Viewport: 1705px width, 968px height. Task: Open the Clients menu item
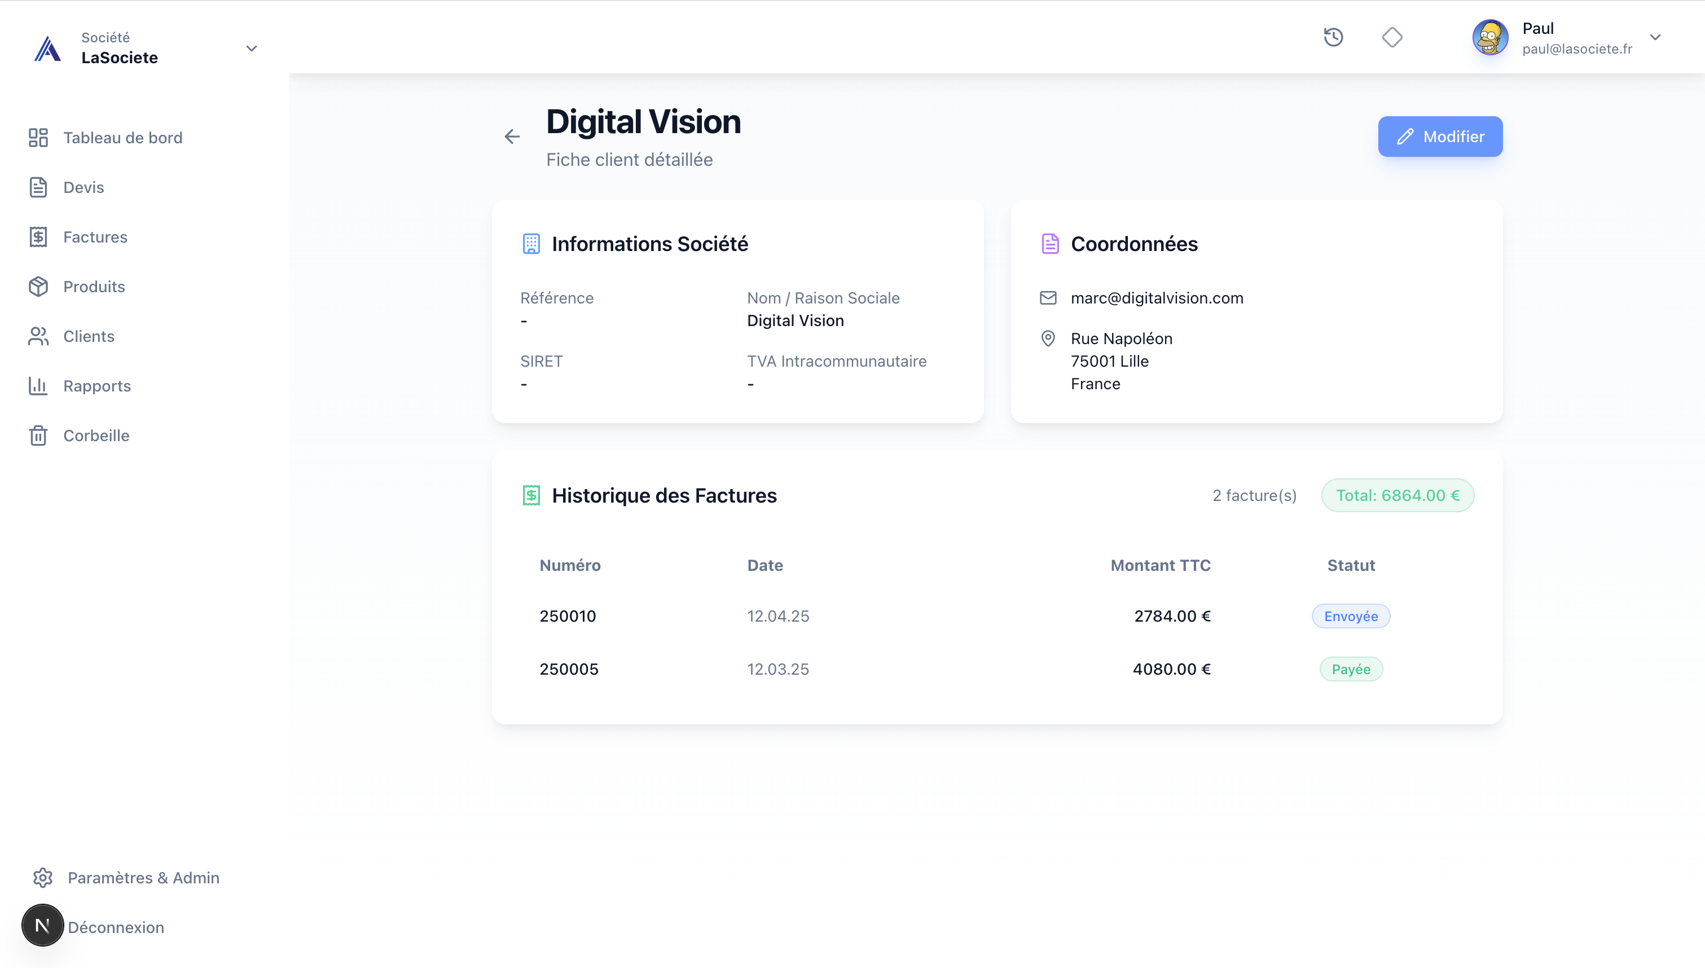89,336
